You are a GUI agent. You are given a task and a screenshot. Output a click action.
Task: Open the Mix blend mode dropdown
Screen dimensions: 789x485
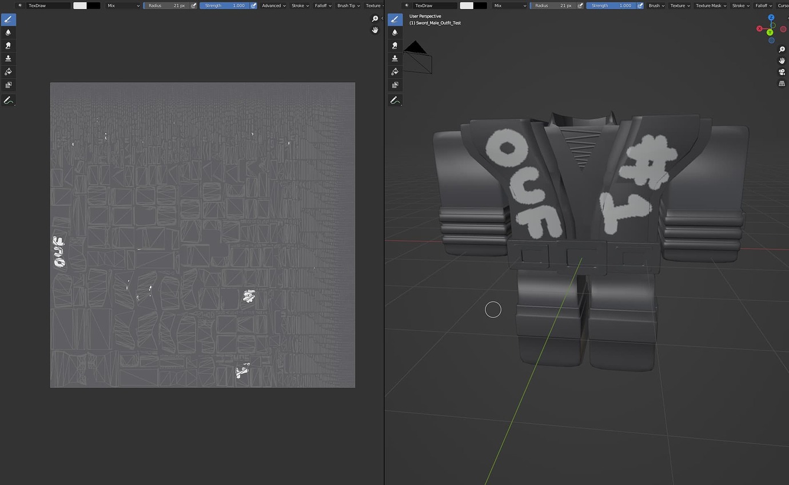coord(122,5)
